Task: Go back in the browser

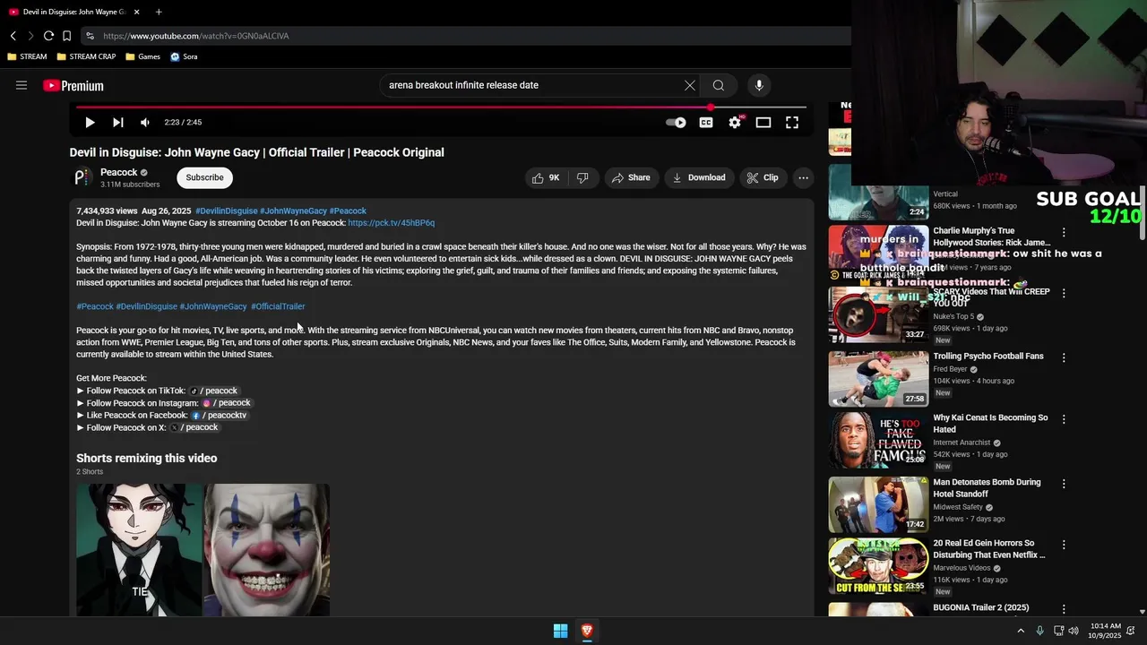Action: 13,36
